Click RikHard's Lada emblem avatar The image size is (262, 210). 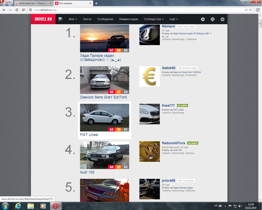pos(150,35)
